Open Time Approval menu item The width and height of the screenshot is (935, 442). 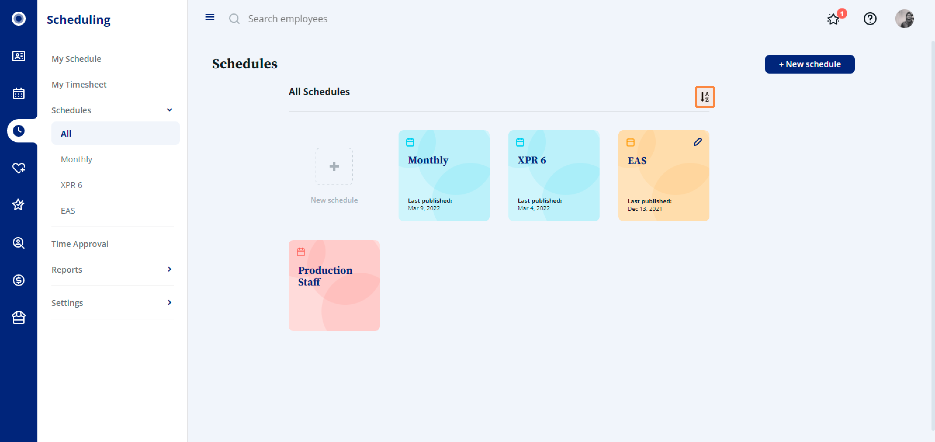pyautogui.click(x=80, y=244)
